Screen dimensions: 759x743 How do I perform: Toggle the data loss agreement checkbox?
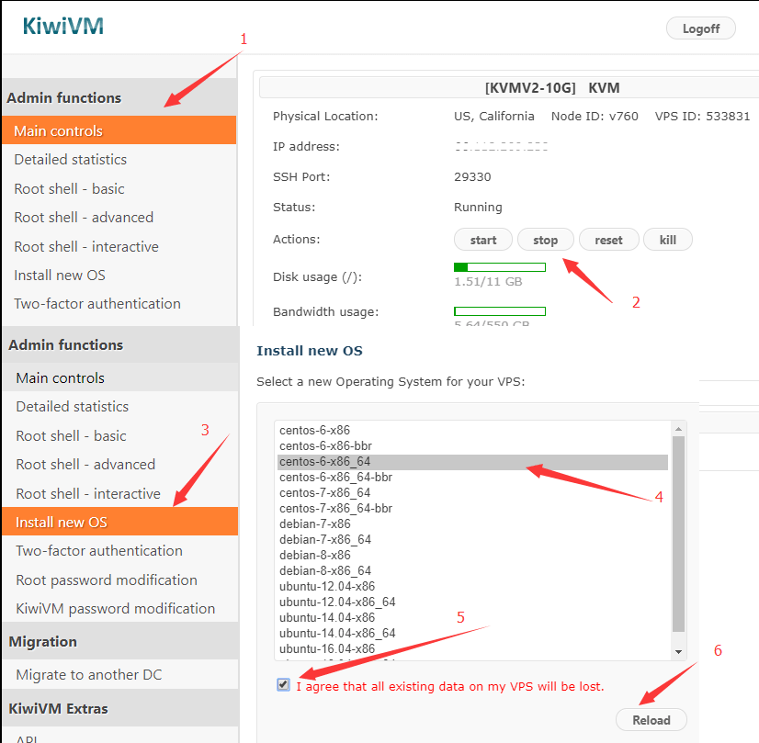[x=283, y=684]
